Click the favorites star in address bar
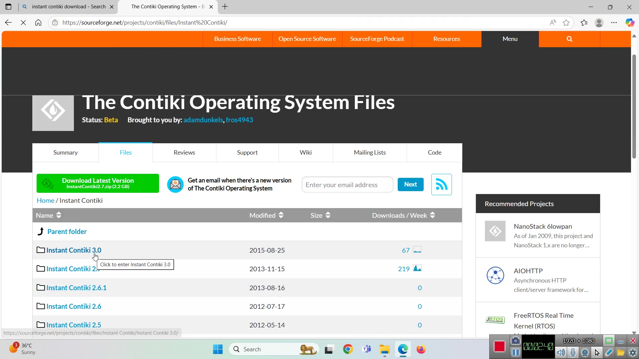 [x=566, y=23]
